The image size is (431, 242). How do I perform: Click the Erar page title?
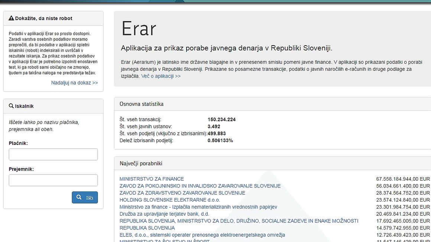click(139, 29)
